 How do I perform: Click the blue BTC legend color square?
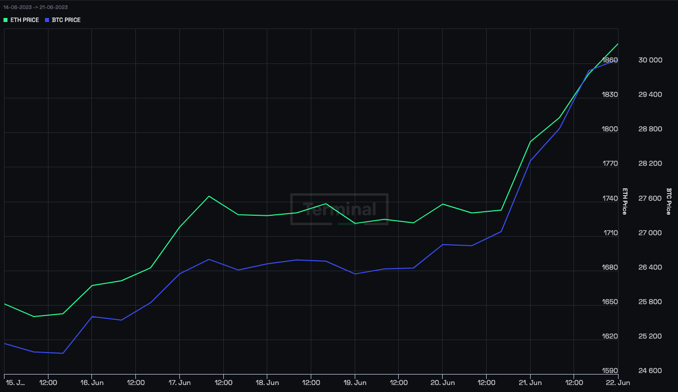47,20
